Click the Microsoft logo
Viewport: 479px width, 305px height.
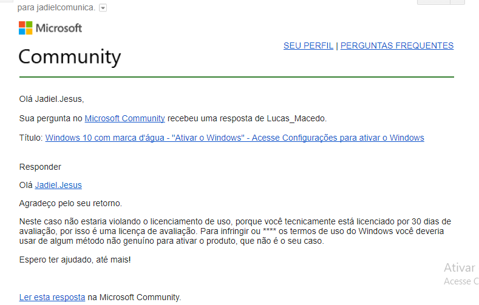click(x=50, y=28)
